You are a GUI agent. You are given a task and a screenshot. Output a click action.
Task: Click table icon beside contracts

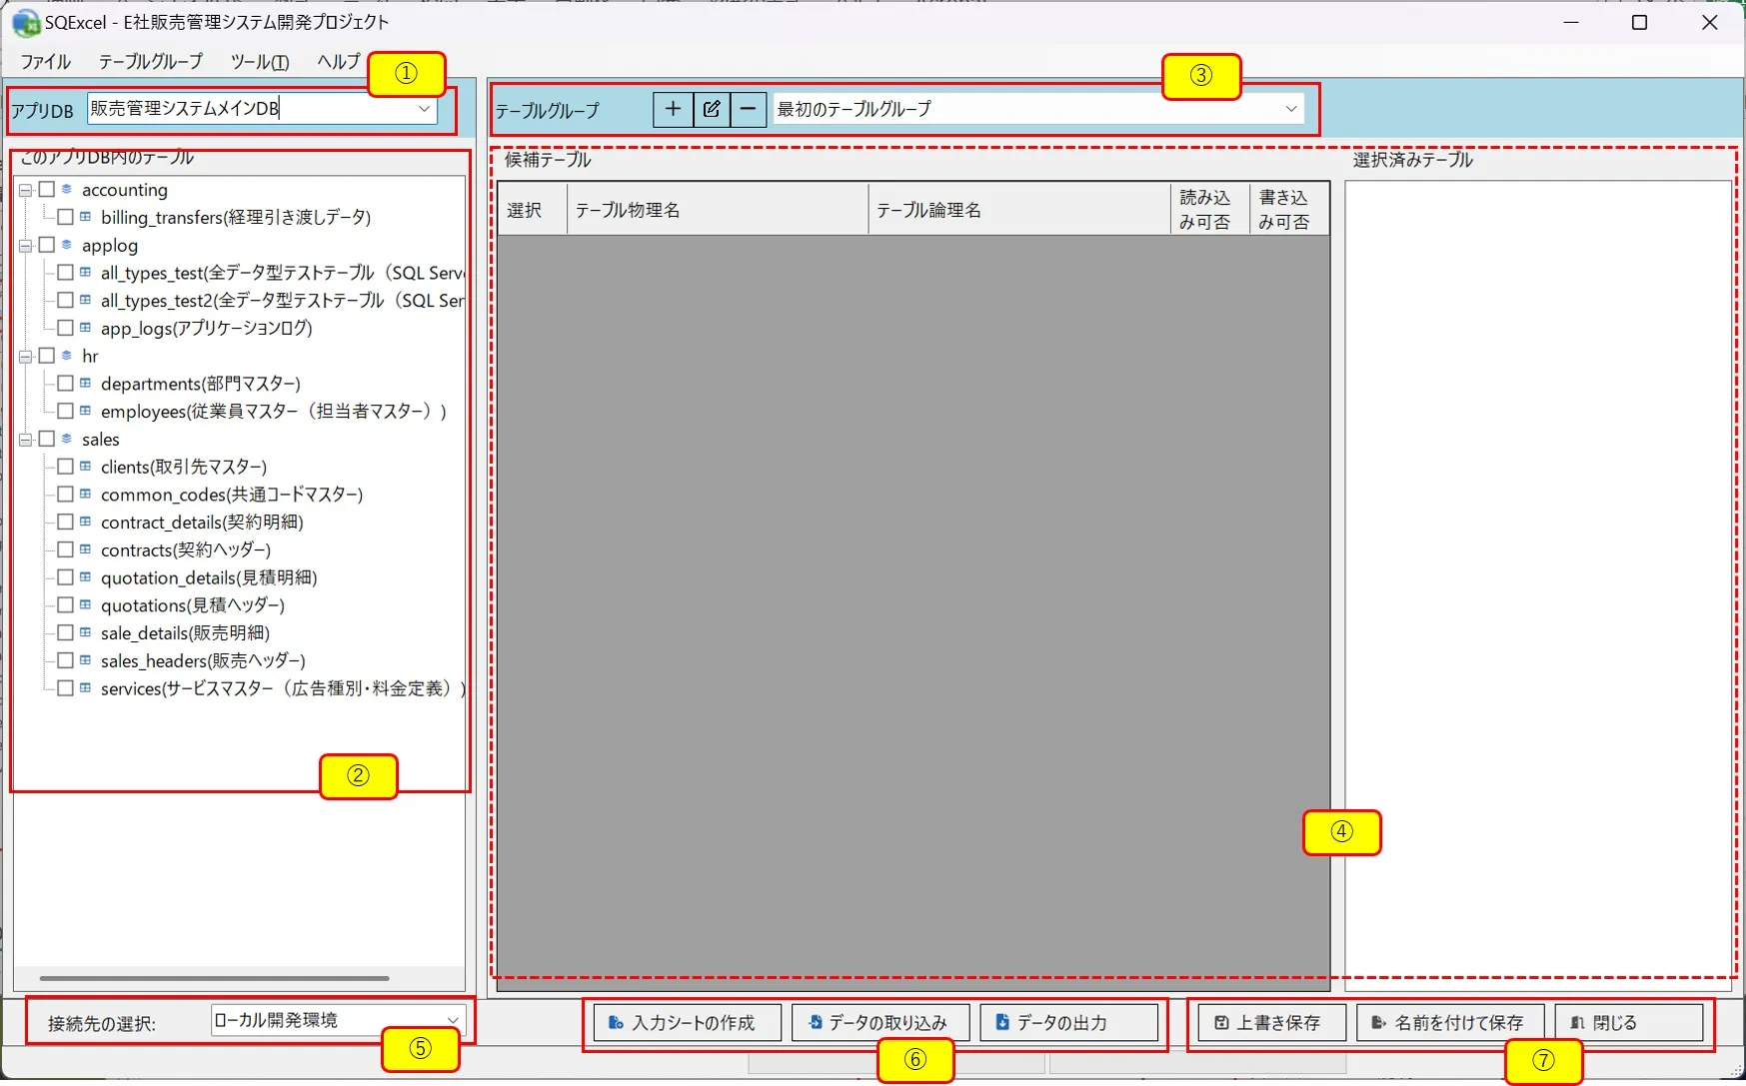point(86,549)
